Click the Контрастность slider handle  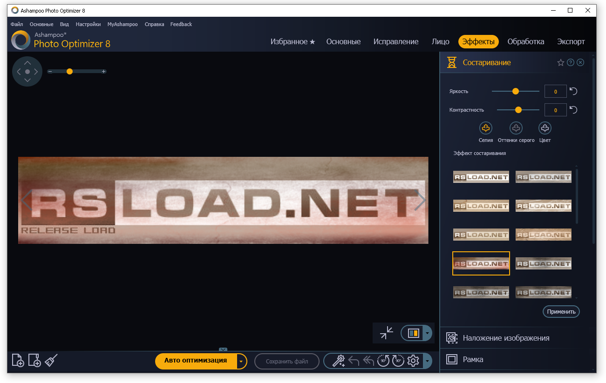(518, 110)
